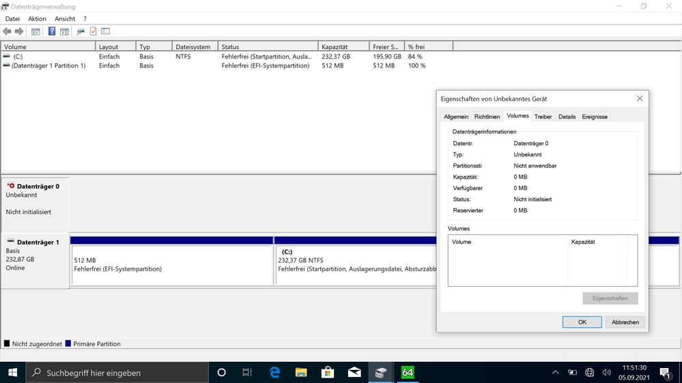Click the rescan disks toolbar icon
The height and width of the screenshot is (383, 682).
click(x=81, y=31)
